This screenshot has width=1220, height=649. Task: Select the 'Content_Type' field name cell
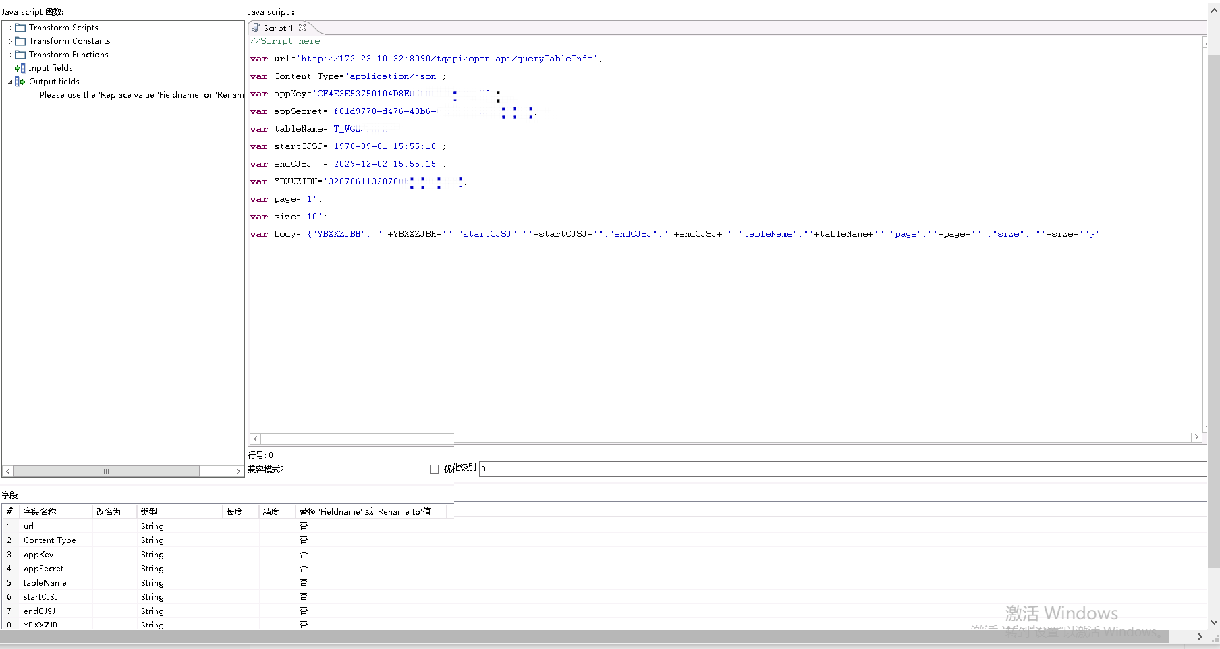[x=56, y=540]
